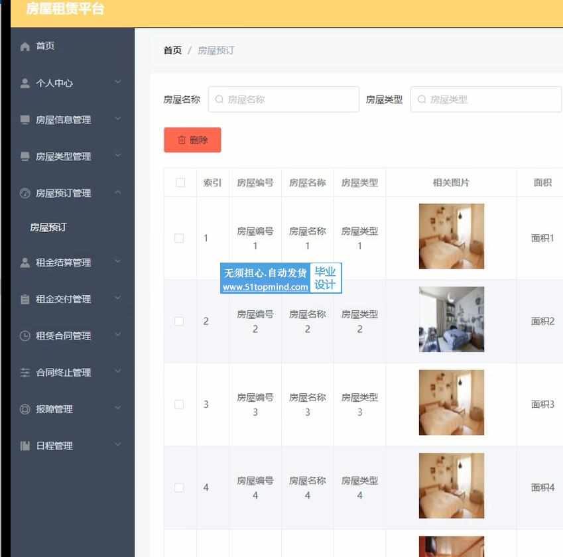
Task: Click cell 房屋编号 4
Action: pos(255,487)
